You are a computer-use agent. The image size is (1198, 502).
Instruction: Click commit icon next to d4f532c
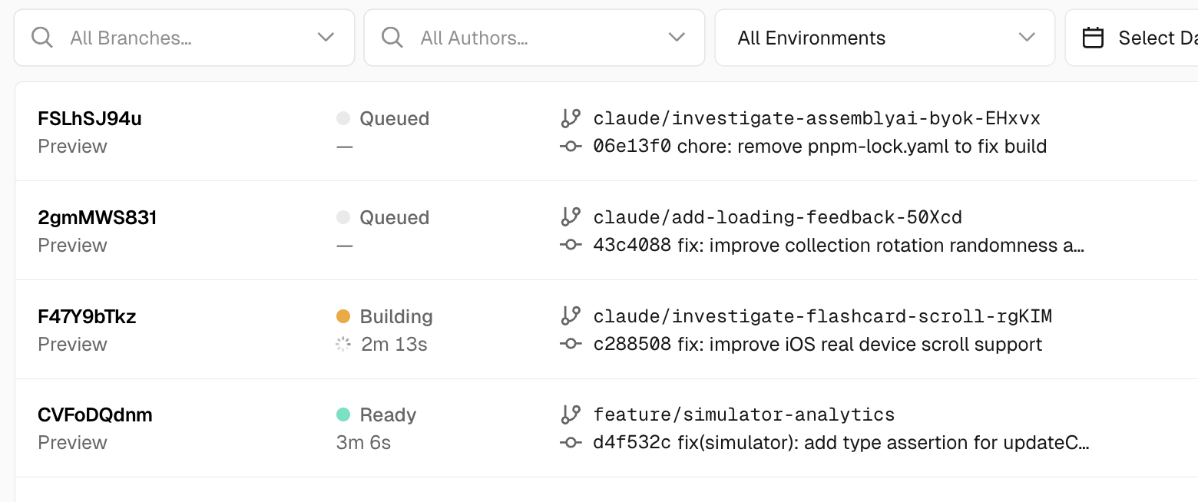pos(570,443)
